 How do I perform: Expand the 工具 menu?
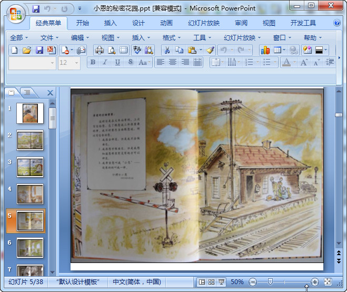pos(202,38)
